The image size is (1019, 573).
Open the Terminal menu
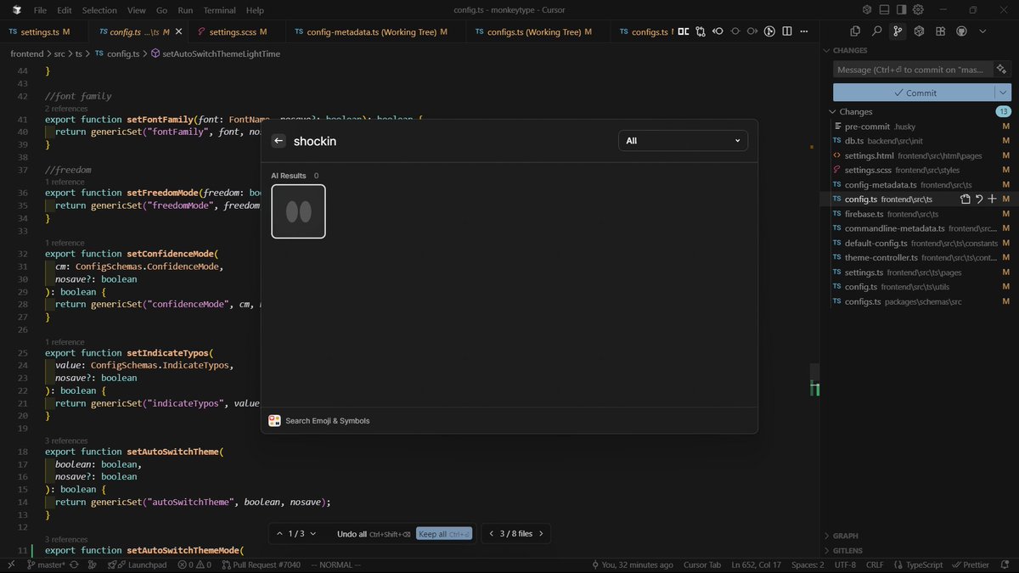click(219, 10)
